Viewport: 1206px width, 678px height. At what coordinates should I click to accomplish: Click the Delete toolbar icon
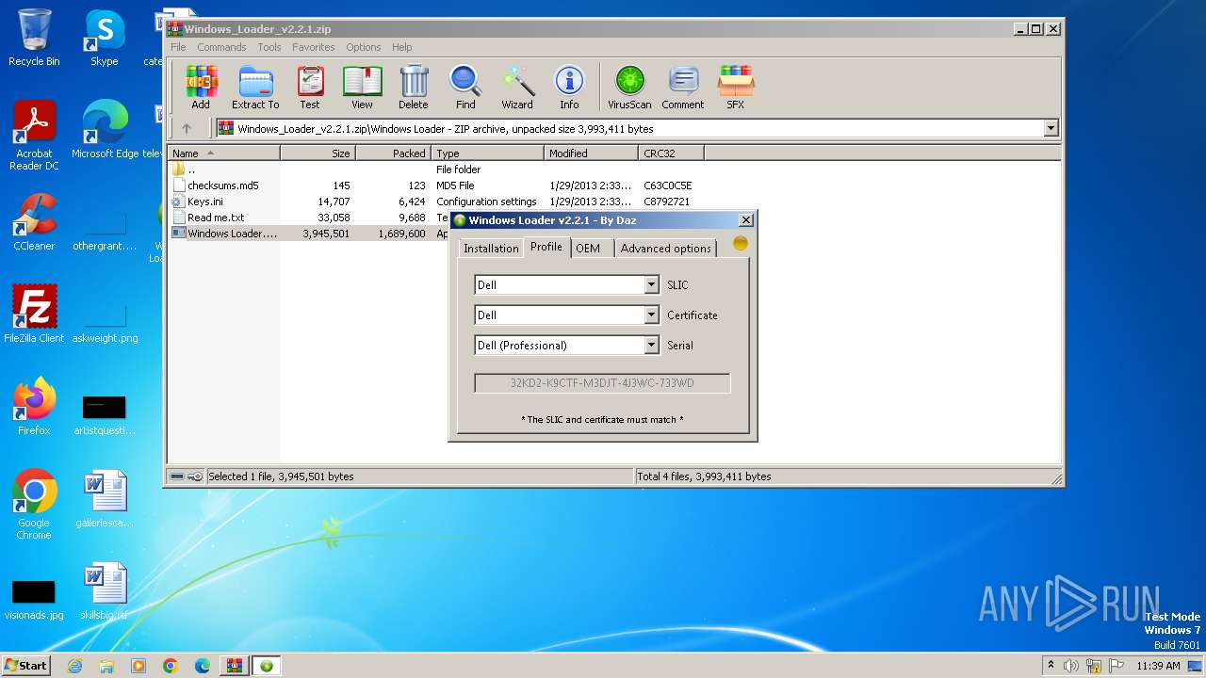(x=413, y=87)
